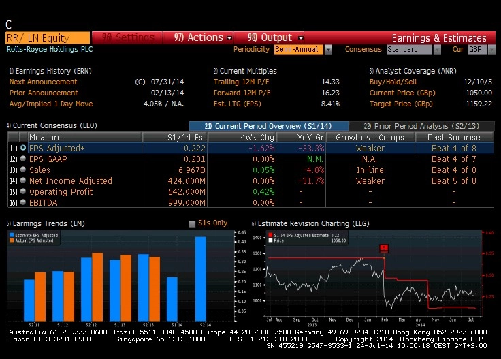Click the RR/ LN Equity ticker field
501x359 pixels.
48,38
